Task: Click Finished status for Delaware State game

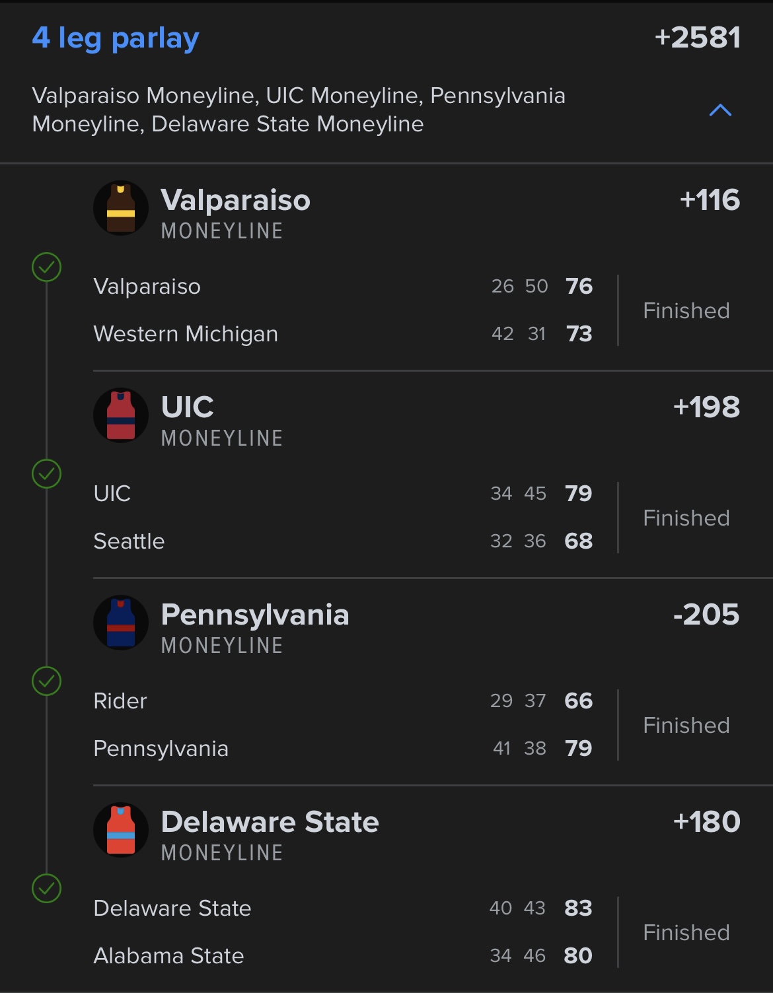Action: click(686, 933)
